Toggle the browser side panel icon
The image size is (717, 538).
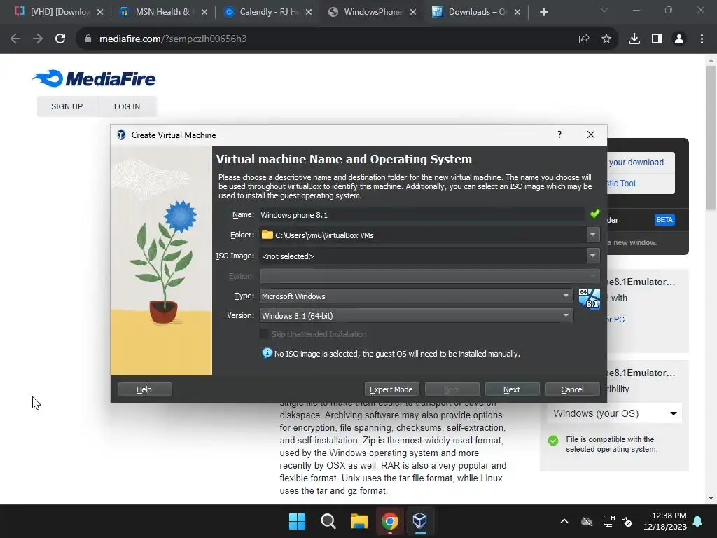click(657, 39)
